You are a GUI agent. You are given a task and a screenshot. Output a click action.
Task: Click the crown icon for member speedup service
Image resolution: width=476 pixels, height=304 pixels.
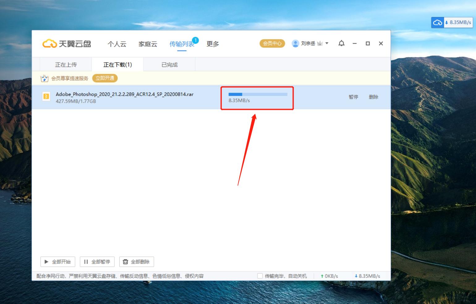pyautogui.click(x=45, y=78)
